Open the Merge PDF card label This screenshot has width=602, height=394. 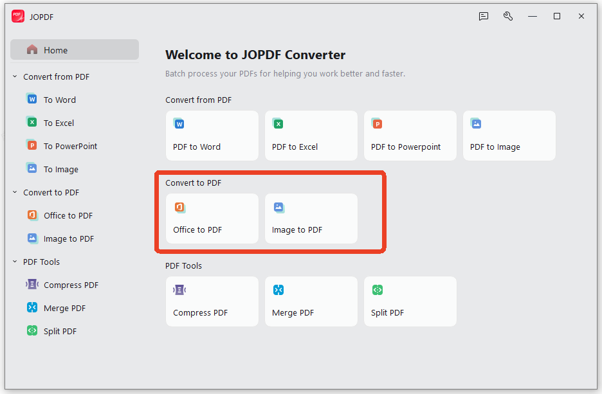[x=293, y=312]
